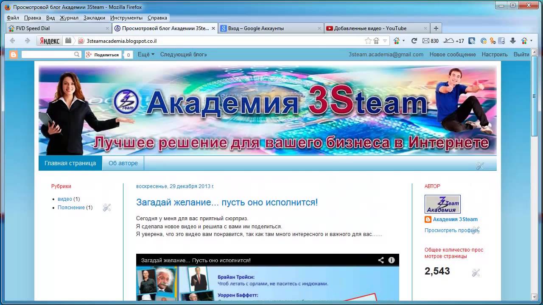Open the mail envelope icon showing 830
Screen dimensions: 543x305
pyautogui.click(x=426, y=41)
